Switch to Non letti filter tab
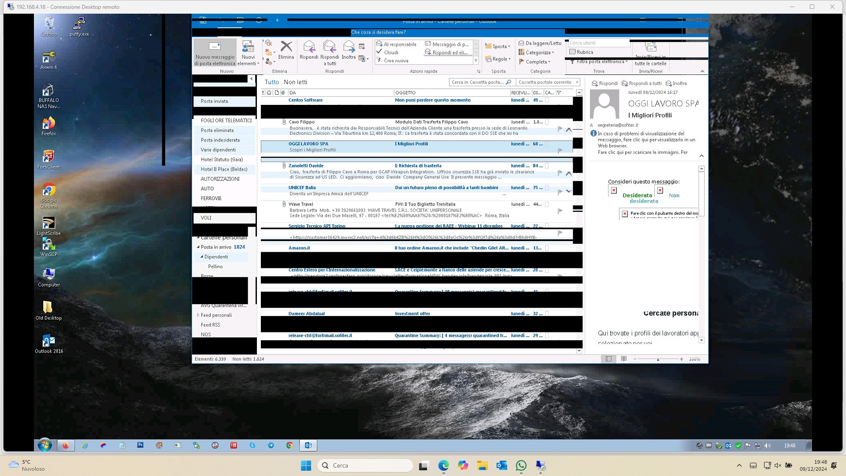This screenshot has width=846, height=476. coord(295,82)
